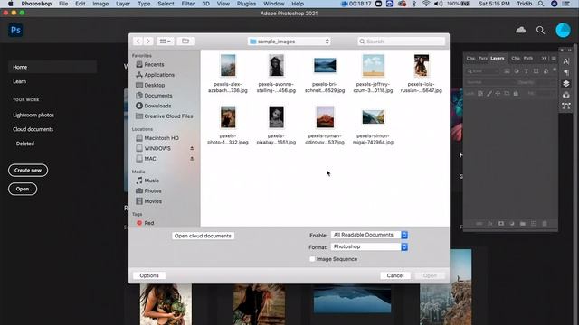Open the Paragraph panel icon in dock
This screenshot has width=579, height=325.
tap(566, 72)
